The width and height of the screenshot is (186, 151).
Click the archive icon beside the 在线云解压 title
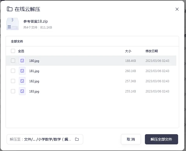click(x=10, y=9)
